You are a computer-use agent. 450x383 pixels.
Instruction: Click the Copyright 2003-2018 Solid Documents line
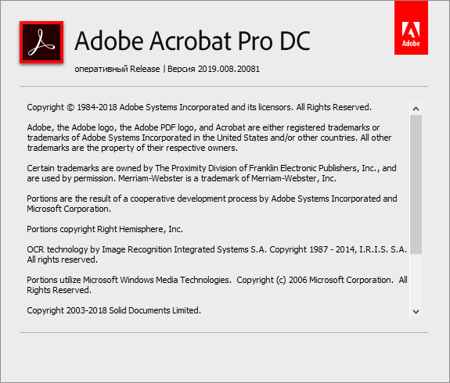pos(113,310)
